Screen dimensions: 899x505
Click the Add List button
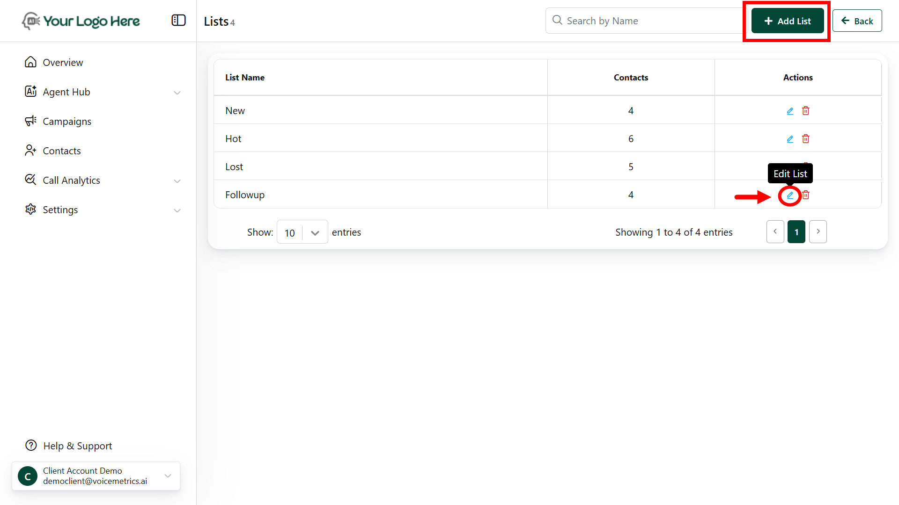[787, 21]
